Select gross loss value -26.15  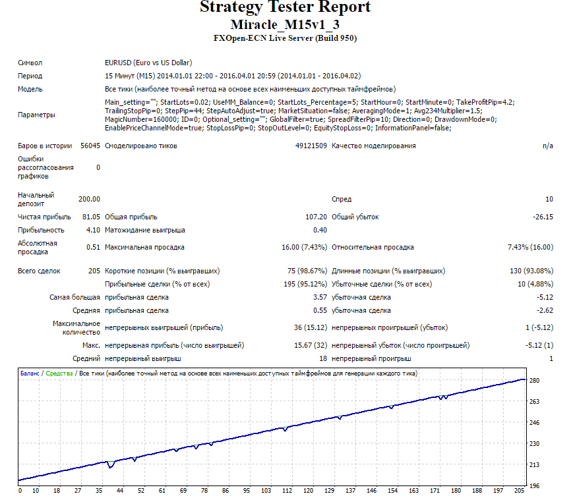click(x=543, y=217)
